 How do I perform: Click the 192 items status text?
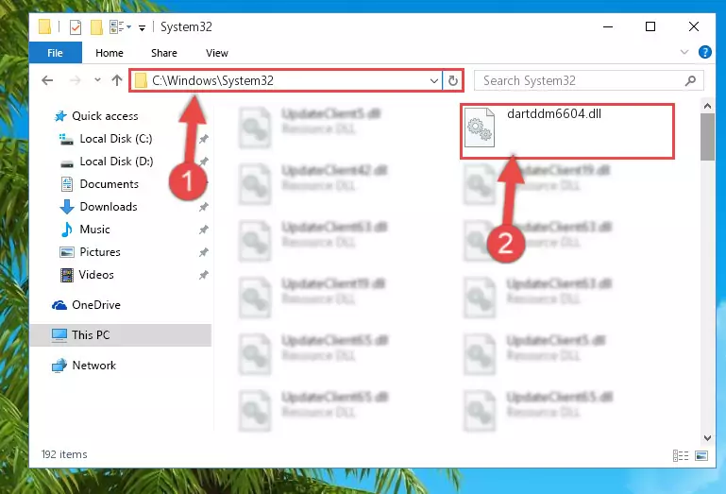(64, 454)
